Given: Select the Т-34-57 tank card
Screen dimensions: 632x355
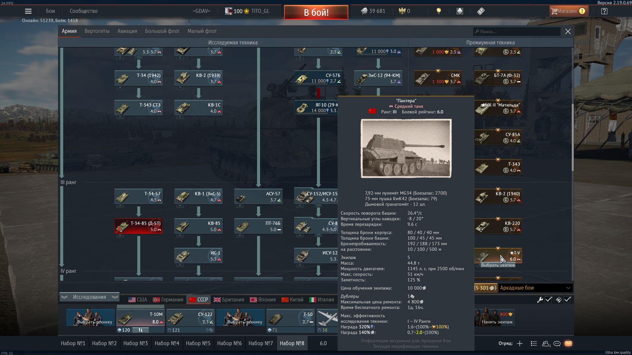Looking at the screenshot, I should 139,197.
